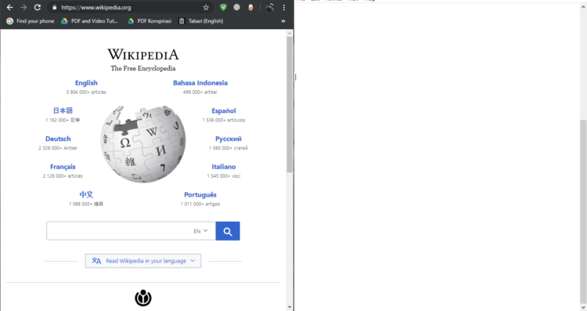Image resolution: width=587 pixels, height=311 pixels.
Task: Open the Français Wikipedia link
Action: pos(63,167)
